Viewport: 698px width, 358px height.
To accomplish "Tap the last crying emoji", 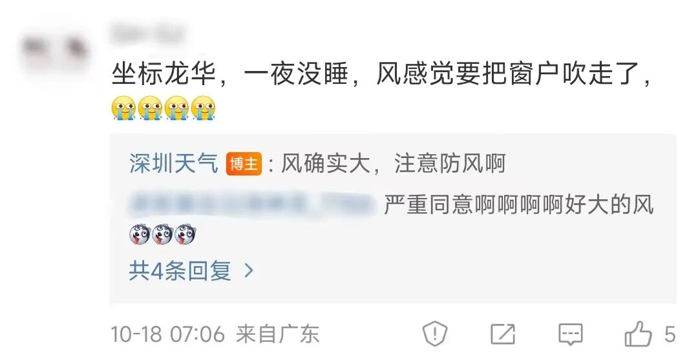I will (x=204, y=109).
